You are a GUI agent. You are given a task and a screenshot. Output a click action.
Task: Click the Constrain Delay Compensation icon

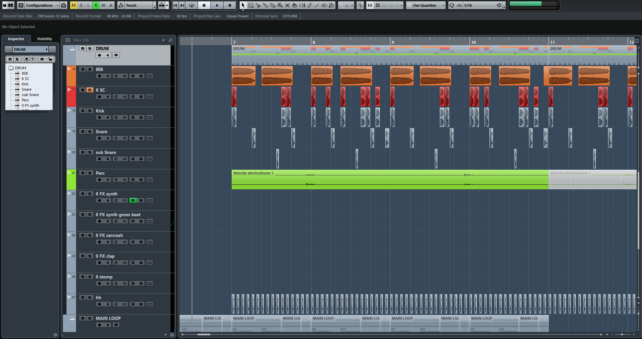click(64, 5)
